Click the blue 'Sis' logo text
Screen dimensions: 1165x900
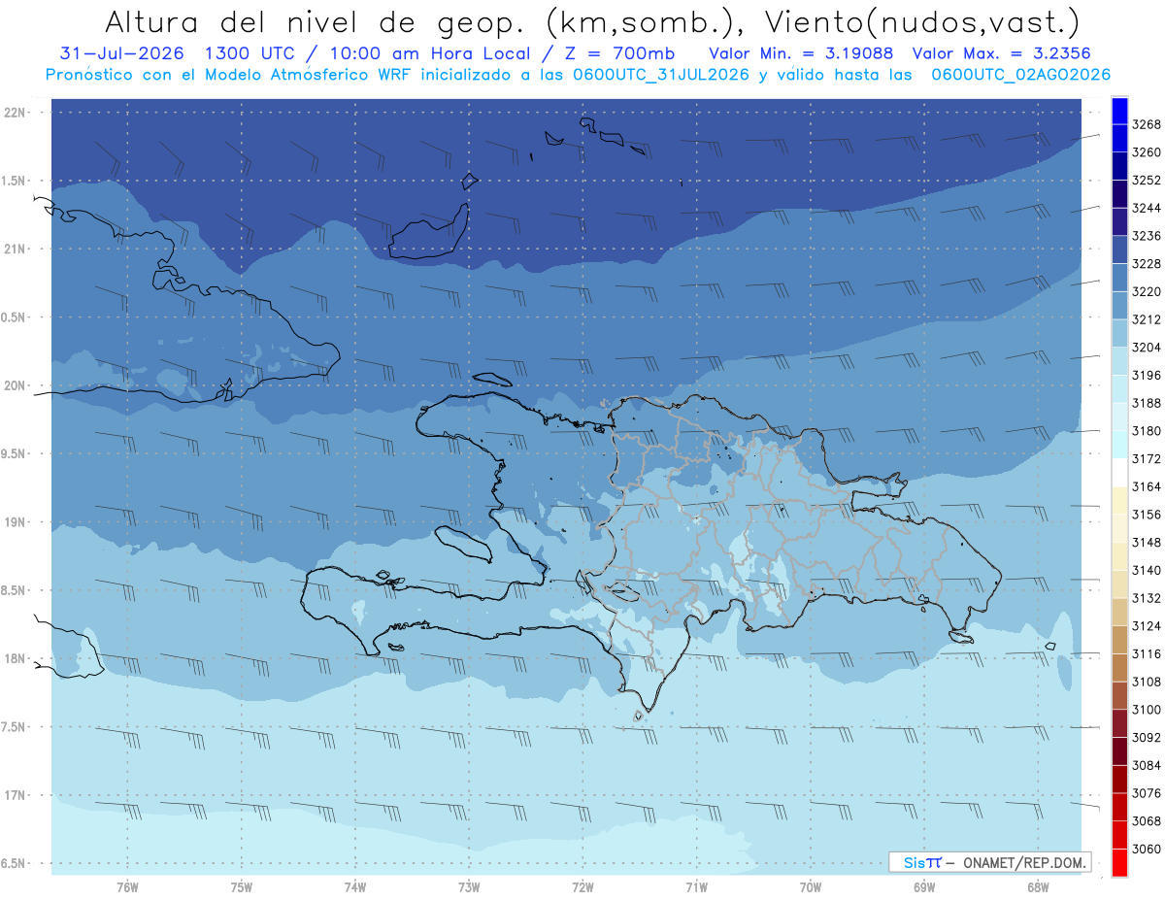915,862
